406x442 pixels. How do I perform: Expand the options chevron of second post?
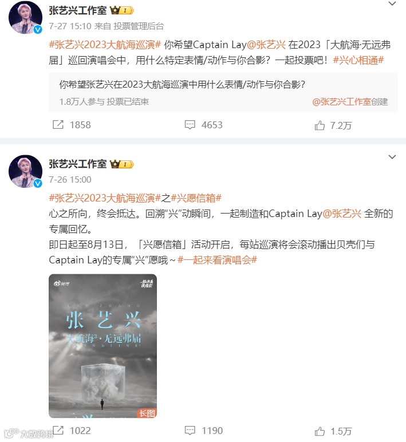[x=392, y=157]
